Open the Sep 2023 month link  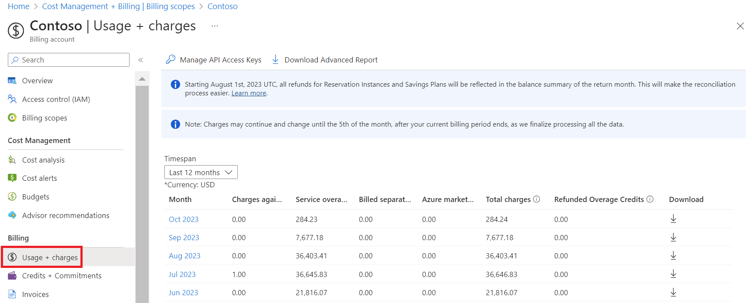coord(184,238)
